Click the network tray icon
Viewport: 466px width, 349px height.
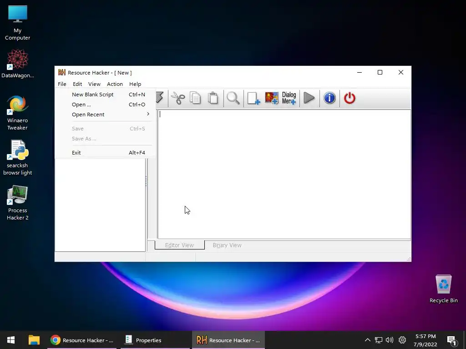[x=378, y=340]
